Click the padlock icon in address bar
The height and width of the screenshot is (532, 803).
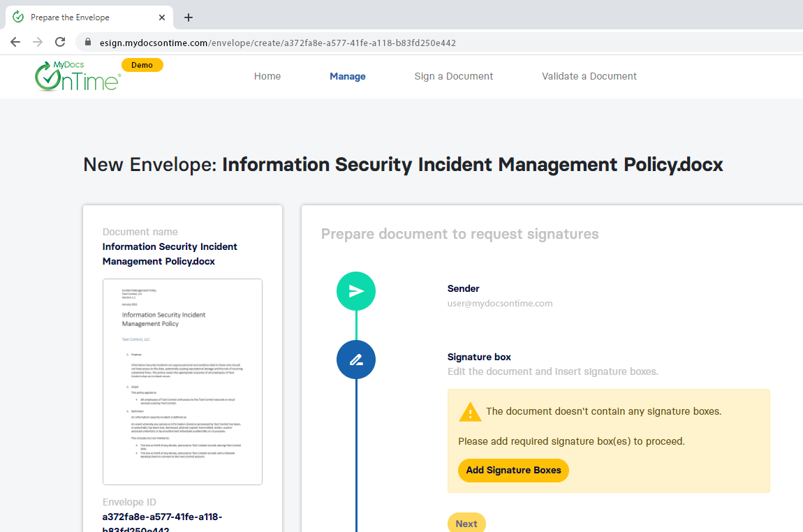click(88, 43)
